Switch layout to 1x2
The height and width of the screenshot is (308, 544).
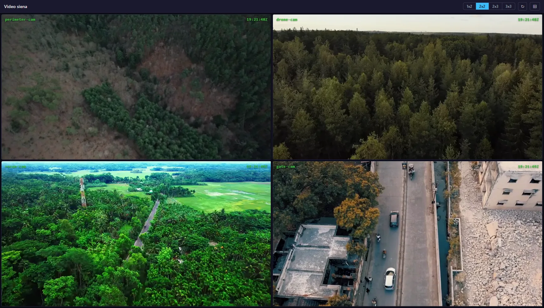(x=469, y=6)
